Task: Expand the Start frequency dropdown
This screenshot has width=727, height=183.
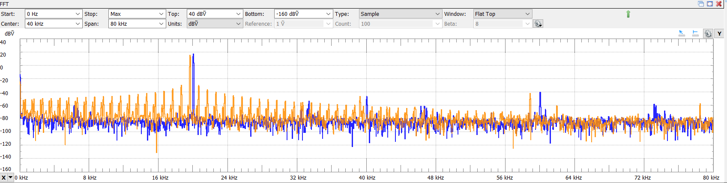Action: pos(78,14)
